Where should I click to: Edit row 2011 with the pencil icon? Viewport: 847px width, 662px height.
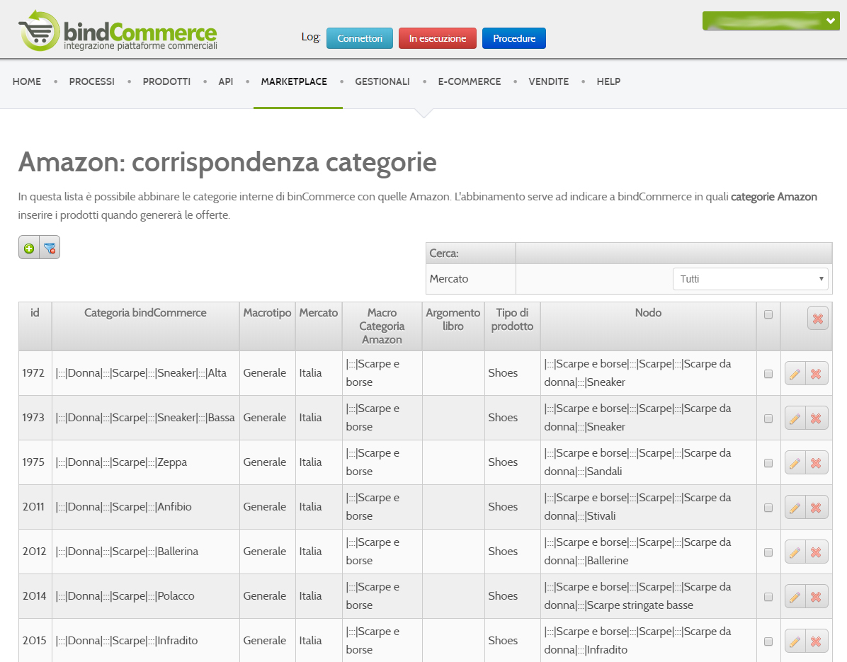tap(795, 507)
